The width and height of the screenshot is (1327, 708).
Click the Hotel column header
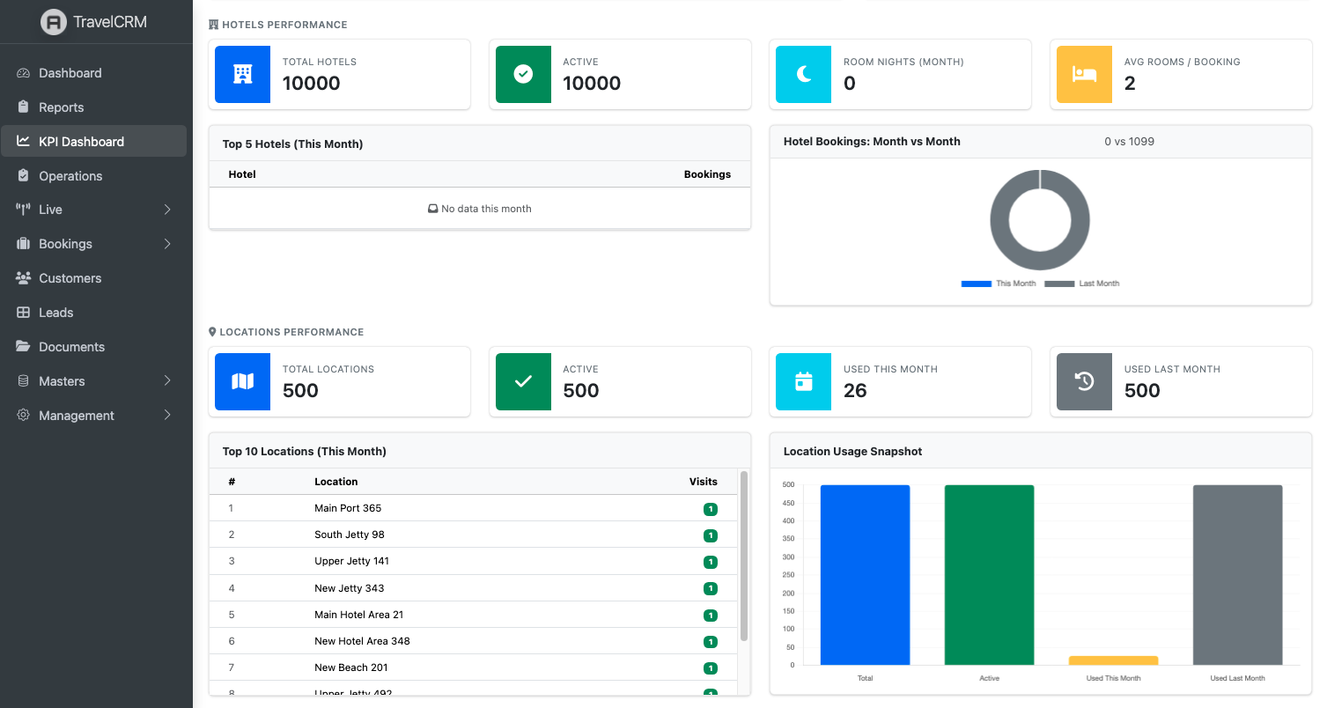pyautogui.click(x=242, y=174)
